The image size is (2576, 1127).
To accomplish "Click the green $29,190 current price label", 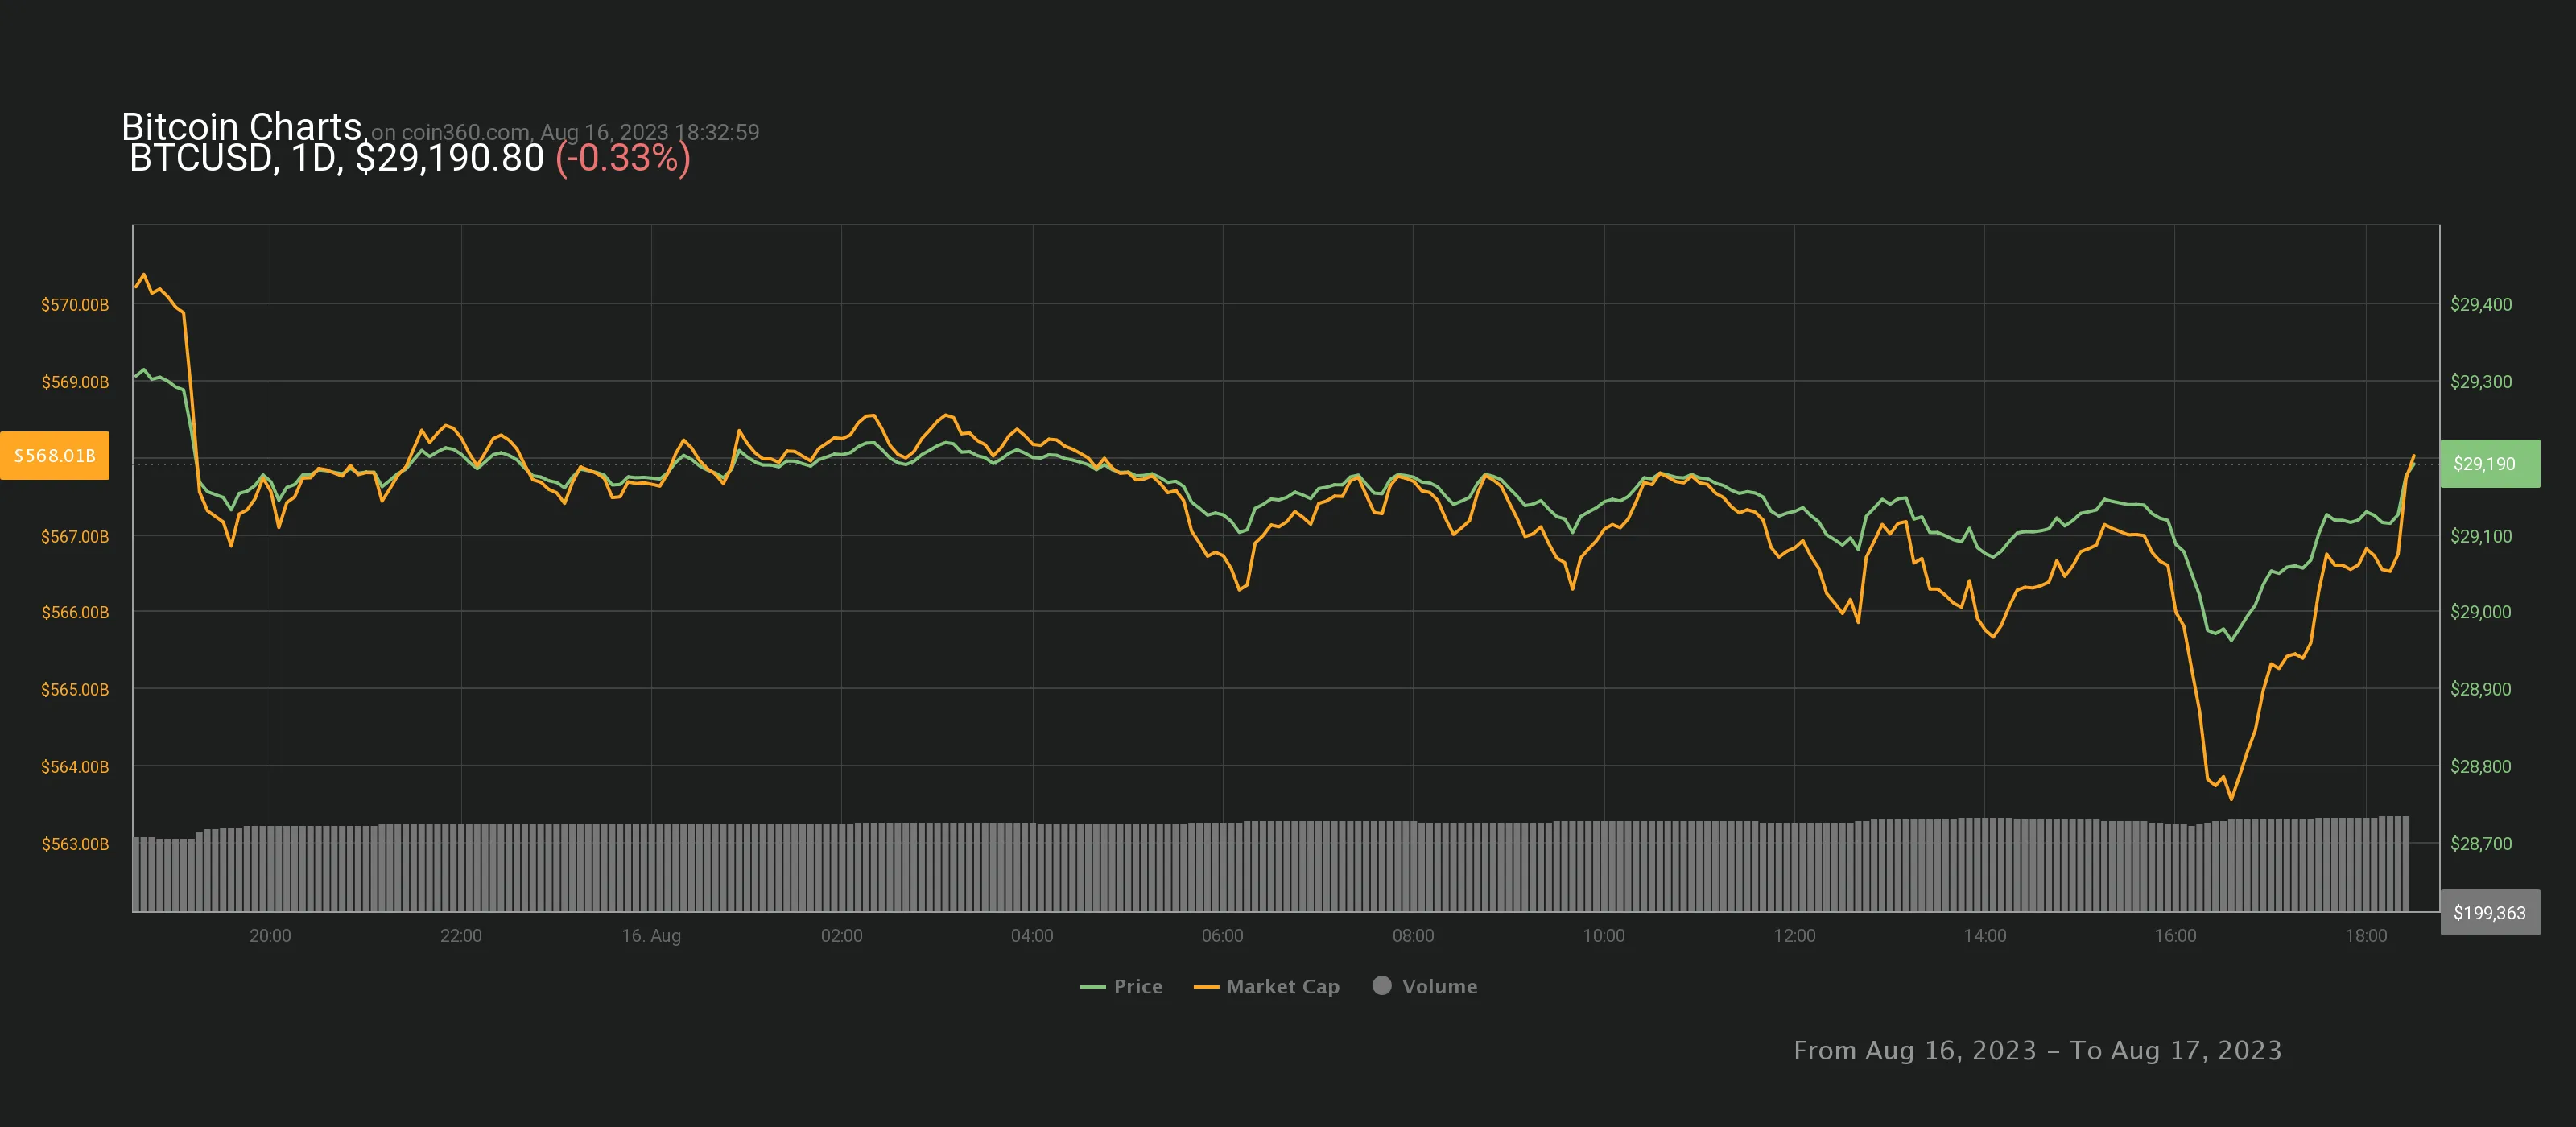I will tap(2490, 464).
